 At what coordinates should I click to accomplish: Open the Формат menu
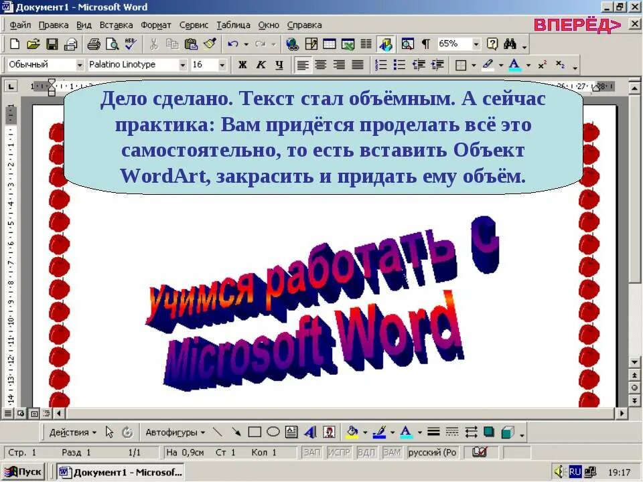pyautogui.click(x=156, y=25)
